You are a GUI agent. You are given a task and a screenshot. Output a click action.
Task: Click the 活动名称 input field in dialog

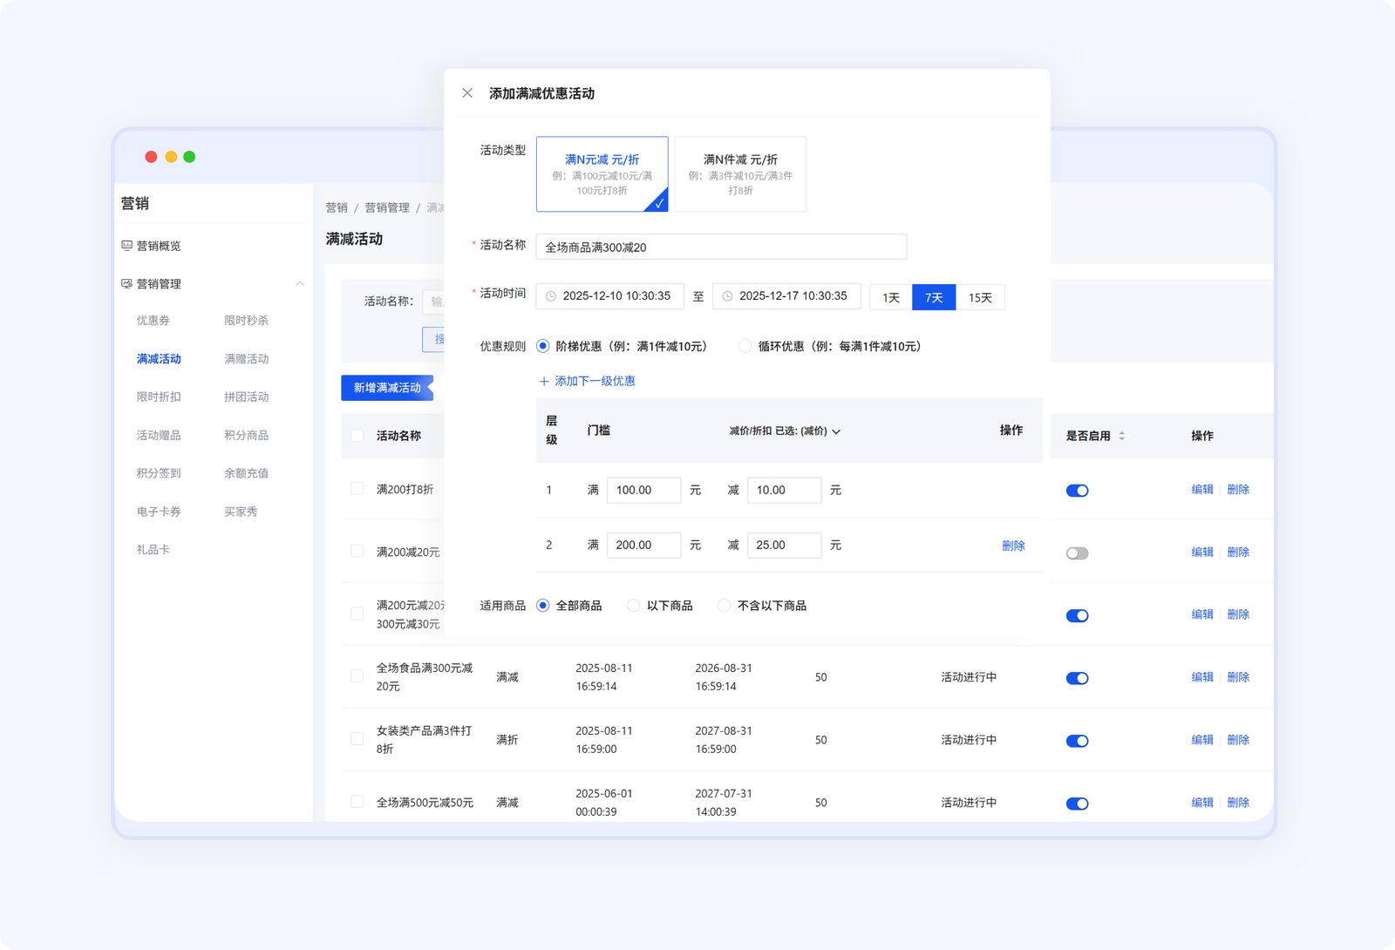pos(721,247)
